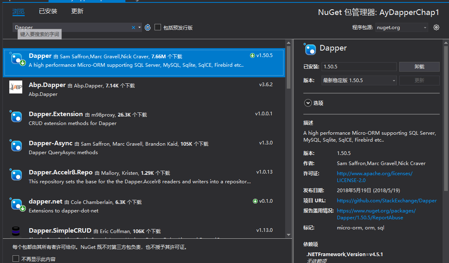Click the dapper.net installed package icon

point(17,204)
